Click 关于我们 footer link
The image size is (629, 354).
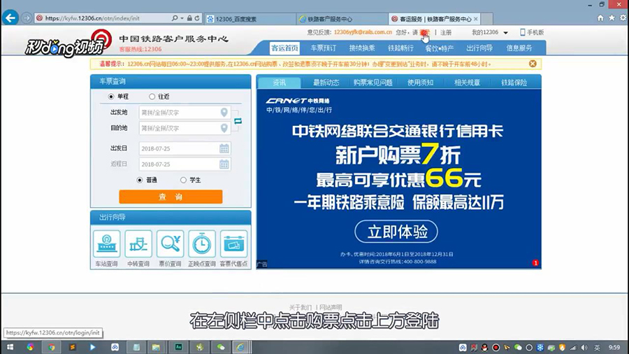coord(300,307)
